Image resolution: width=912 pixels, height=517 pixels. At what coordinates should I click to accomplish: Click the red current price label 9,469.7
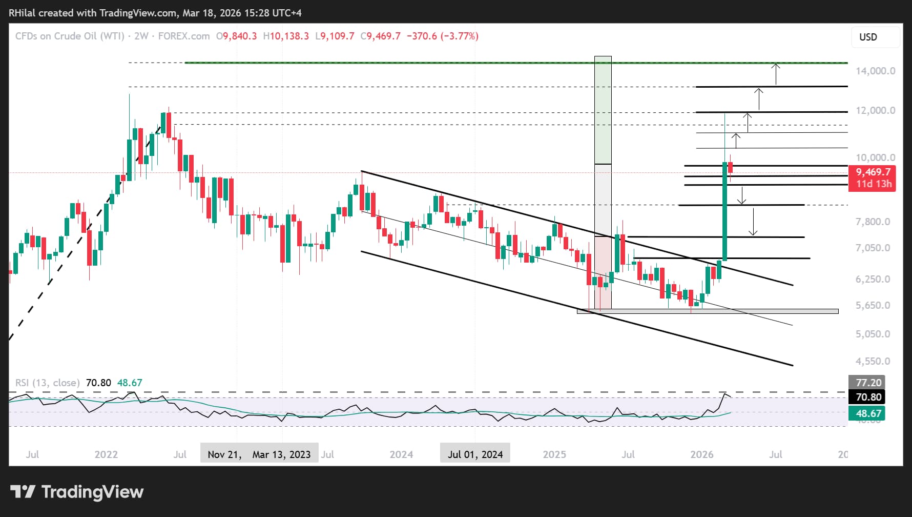[x=873, y=172]
